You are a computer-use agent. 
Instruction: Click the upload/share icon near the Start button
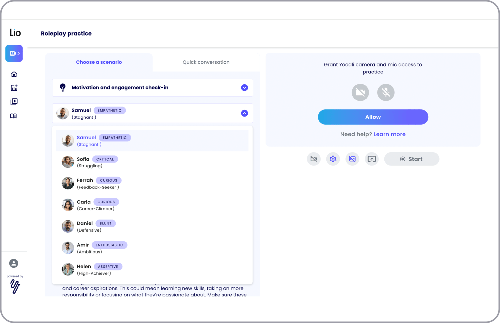(372, 159)
